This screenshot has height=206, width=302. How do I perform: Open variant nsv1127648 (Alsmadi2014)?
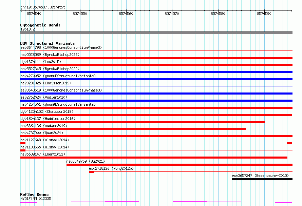(x=45, y=140)
